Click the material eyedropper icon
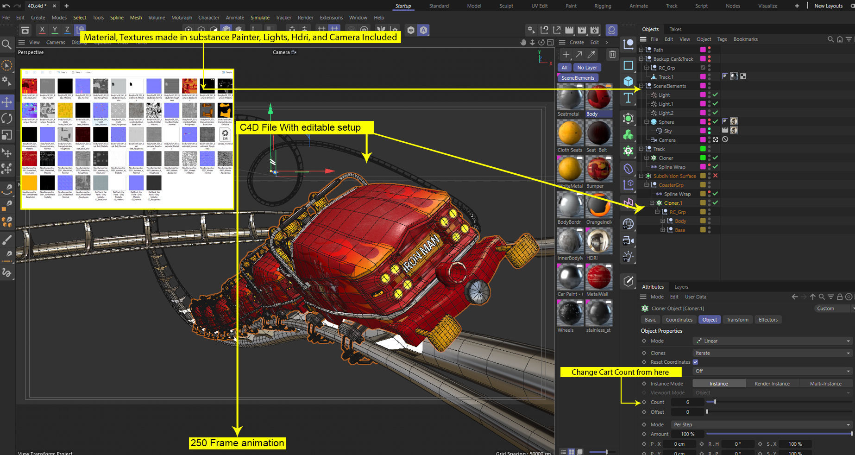855x455 pixels. point(591,55)
